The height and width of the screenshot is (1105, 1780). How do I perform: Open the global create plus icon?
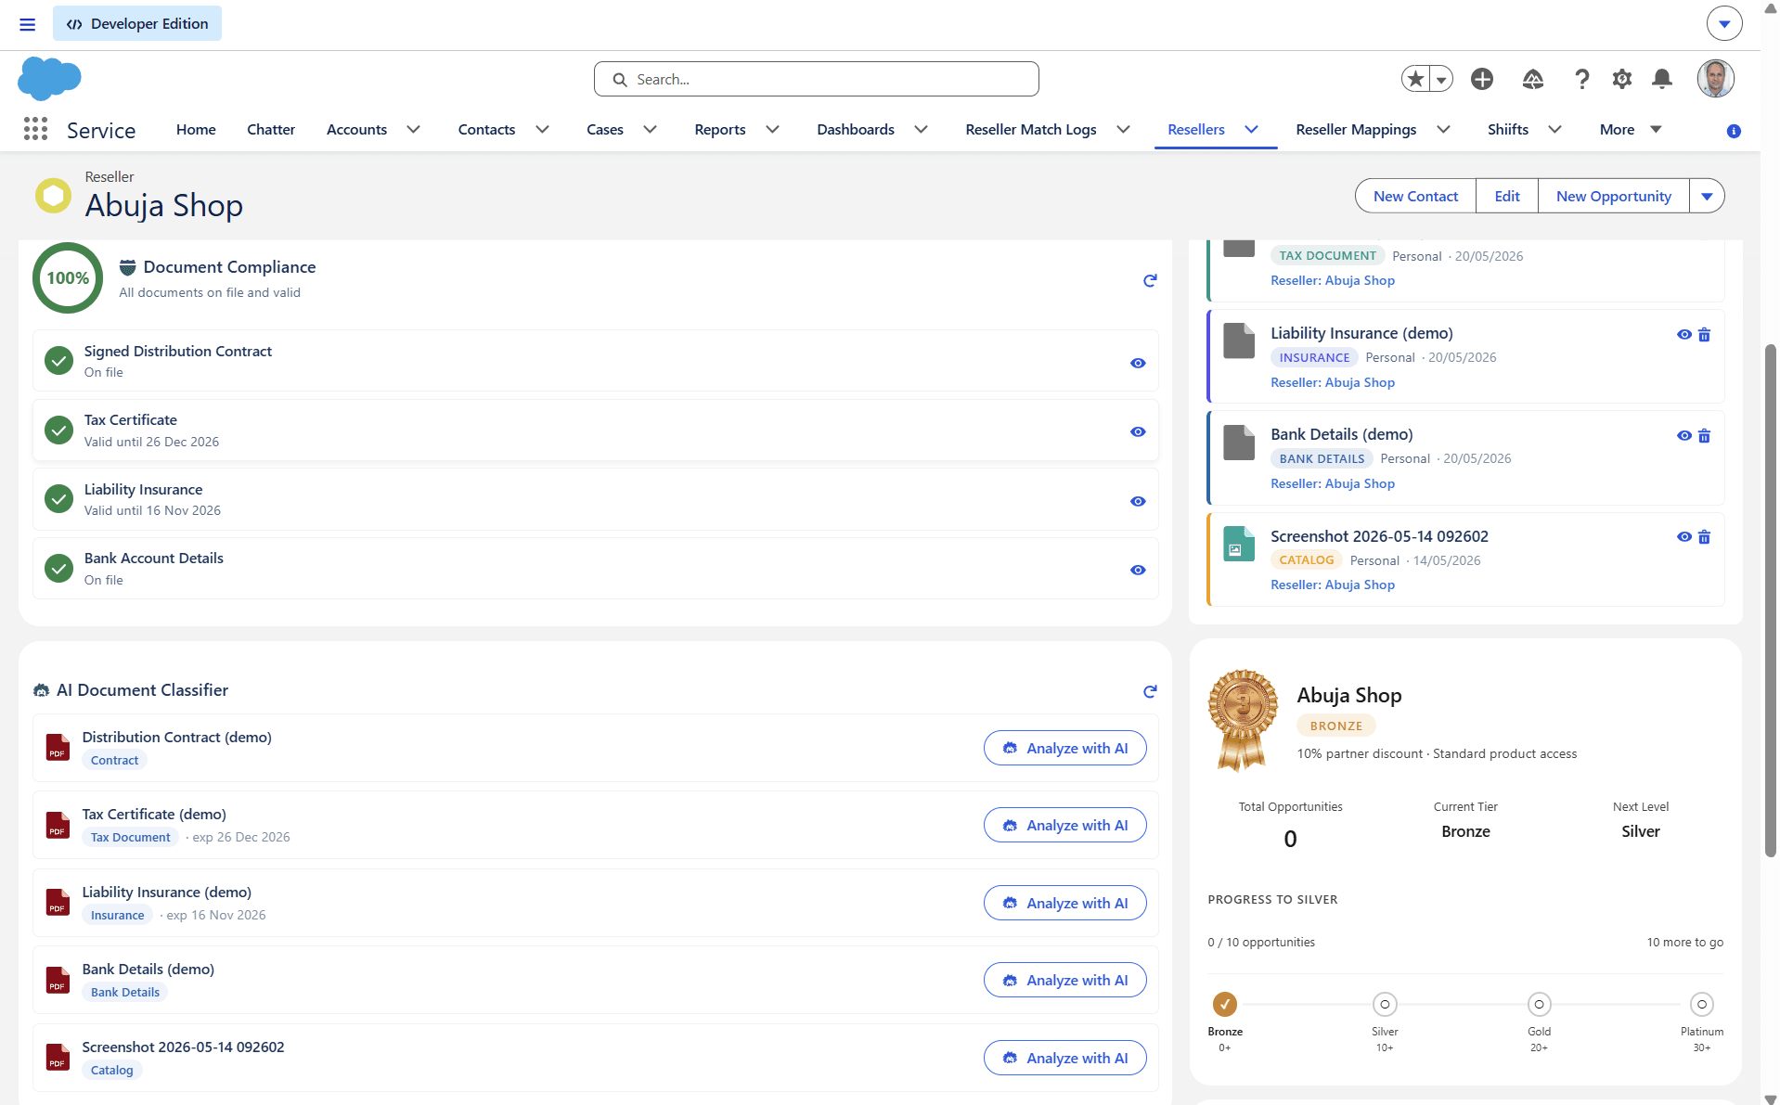coord(1482,79)
